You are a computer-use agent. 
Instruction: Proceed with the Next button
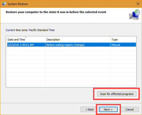click(x=108, y=109)
